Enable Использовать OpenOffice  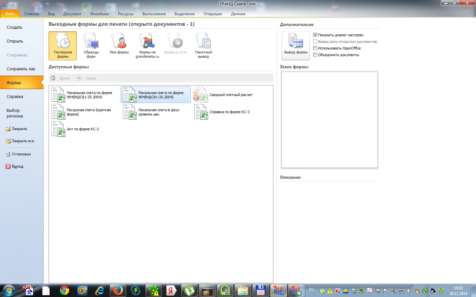tap(315, 48)
